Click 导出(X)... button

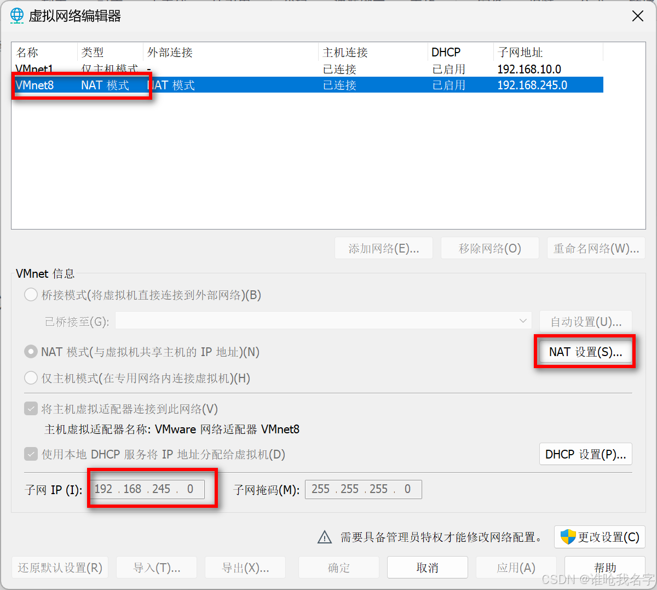pos(245,568)
